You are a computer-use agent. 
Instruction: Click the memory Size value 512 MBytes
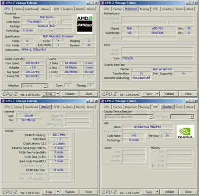click(29, 120)
